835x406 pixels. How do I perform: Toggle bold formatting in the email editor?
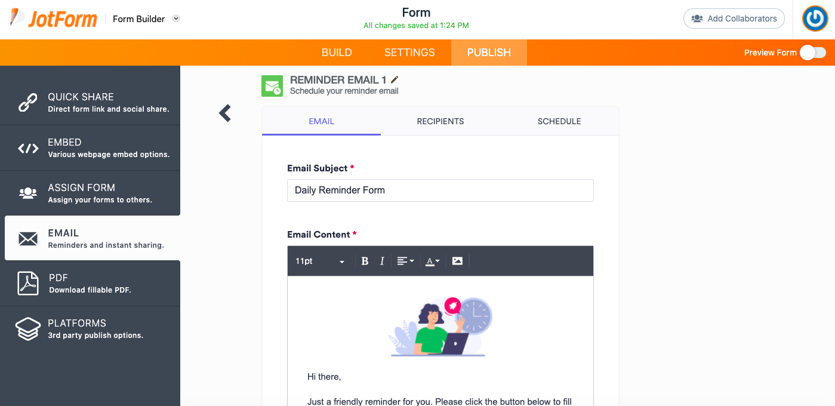pos(365,260)
